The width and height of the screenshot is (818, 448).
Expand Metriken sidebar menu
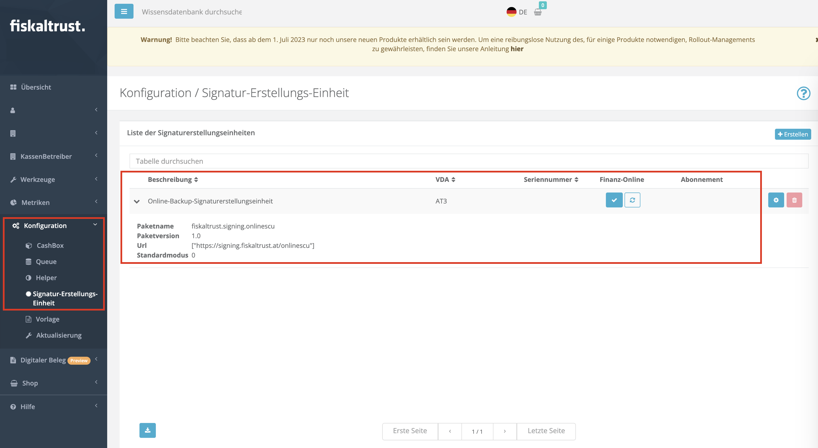53,202
